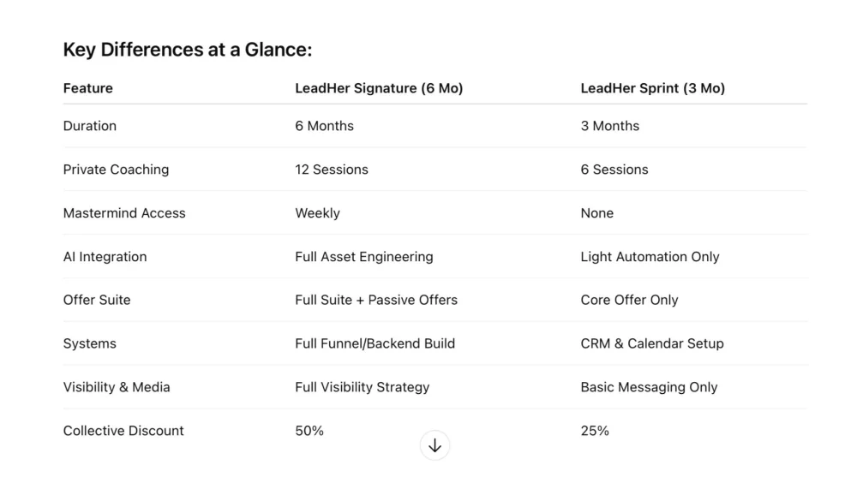
Task: Select the 'Private Coaching' row label
Action: (x=116, y=170)
